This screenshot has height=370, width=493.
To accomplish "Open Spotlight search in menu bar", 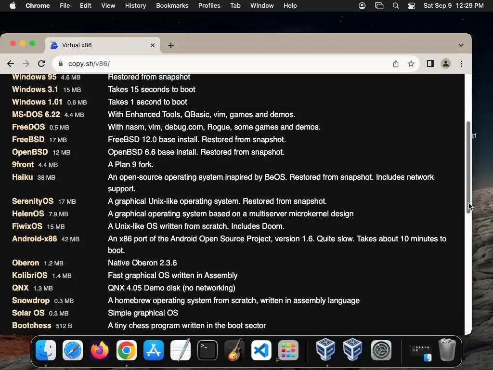I will click(396, 6).
